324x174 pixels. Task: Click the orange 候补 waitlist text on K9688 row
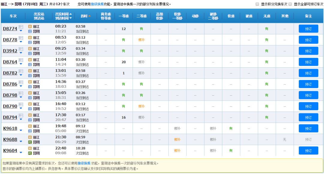pyautogui.click(x=177, y=139)
